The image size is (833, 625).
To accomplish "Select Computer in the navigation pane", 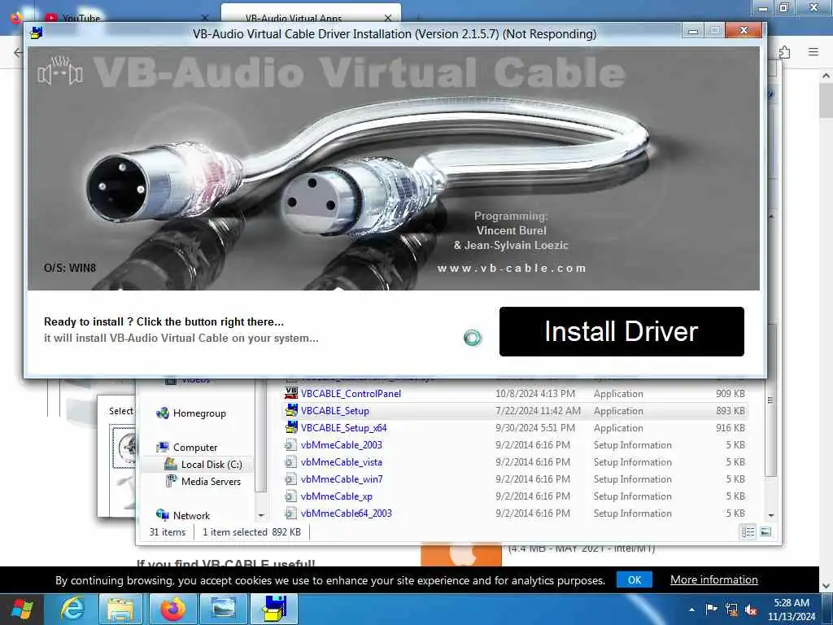I will [x=195, y=448].
